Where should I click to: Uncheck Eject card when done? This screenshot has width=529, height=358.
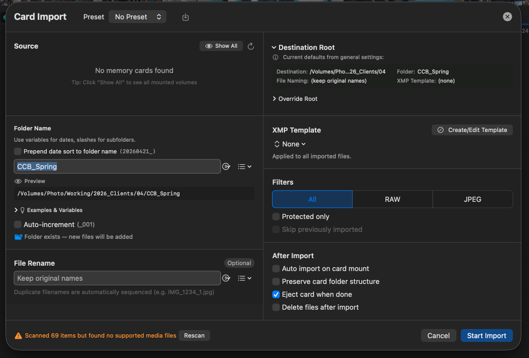276,294
